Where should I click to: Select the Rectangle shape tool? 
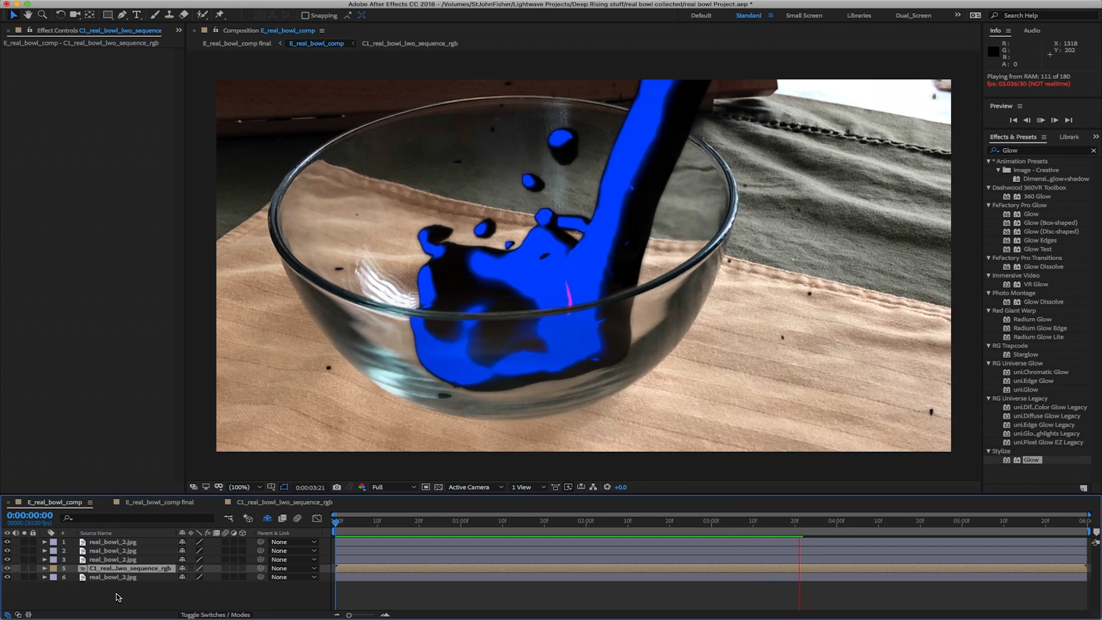click(x=107, y=15)
